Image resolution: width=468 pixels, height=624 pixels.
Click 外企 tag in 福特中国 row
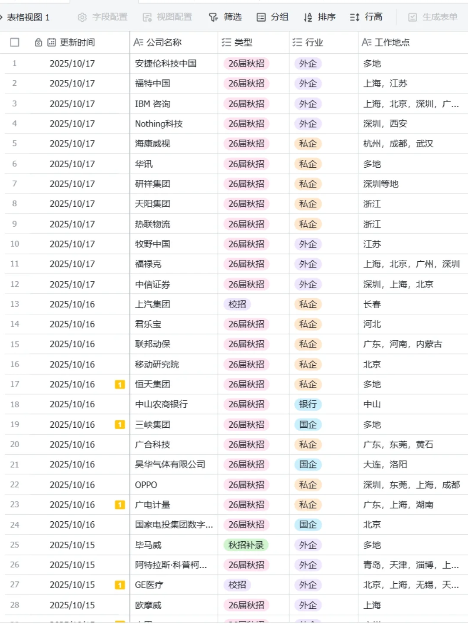point(308,83)
